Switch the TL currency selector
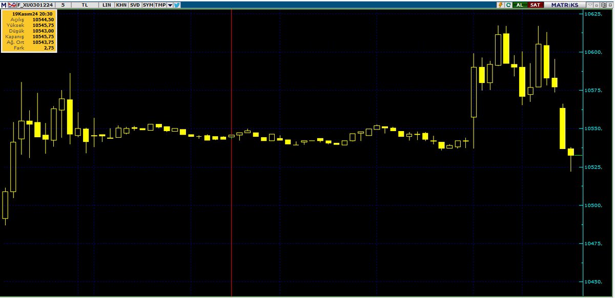615x298 pixels. point(85,5)
